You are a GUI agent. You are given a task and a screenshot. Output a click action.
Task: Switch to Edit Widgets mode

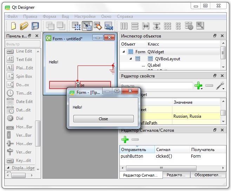pos(76,26)
